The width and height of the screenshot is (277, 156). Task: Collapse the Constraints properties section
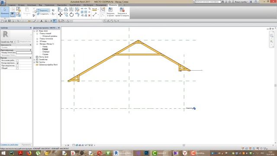click(x=31, y=45)
